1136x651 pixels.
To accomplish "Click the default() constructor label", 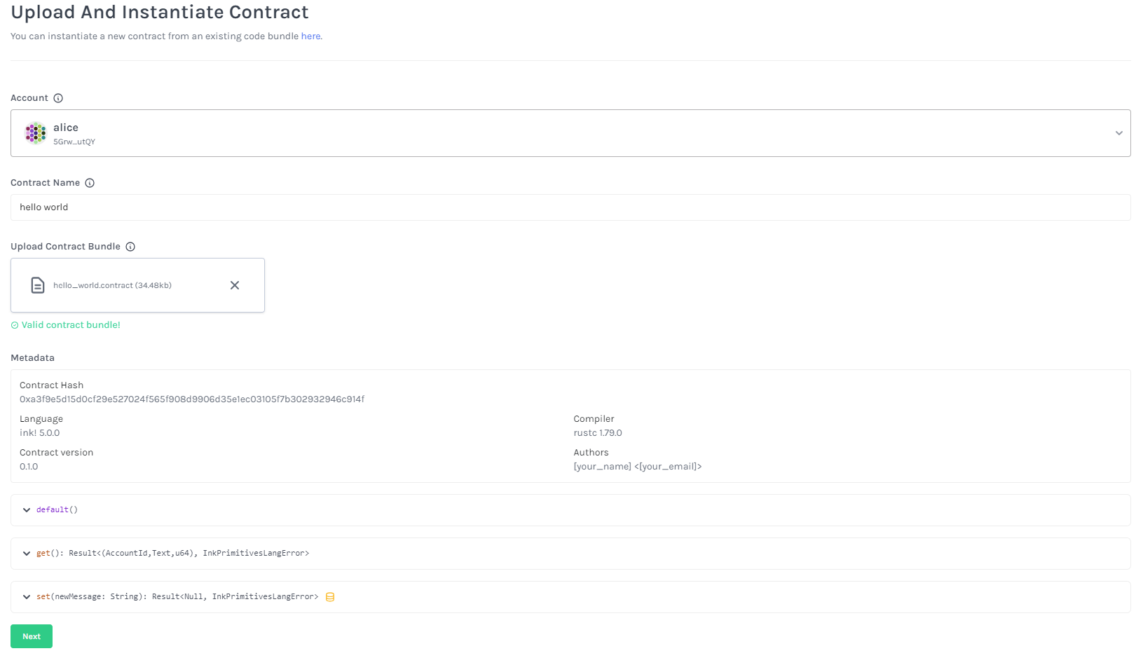I will tap(57, 510).
